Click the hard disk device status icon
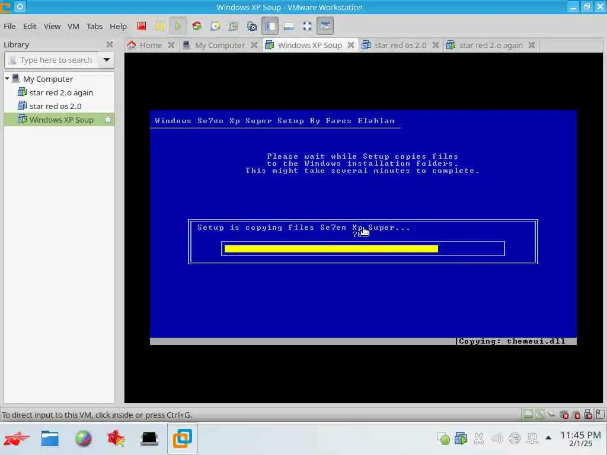 point(528,415)
